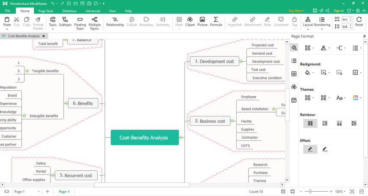
Task: Save the document with the floppy icon
Action: tap(83, 3)
